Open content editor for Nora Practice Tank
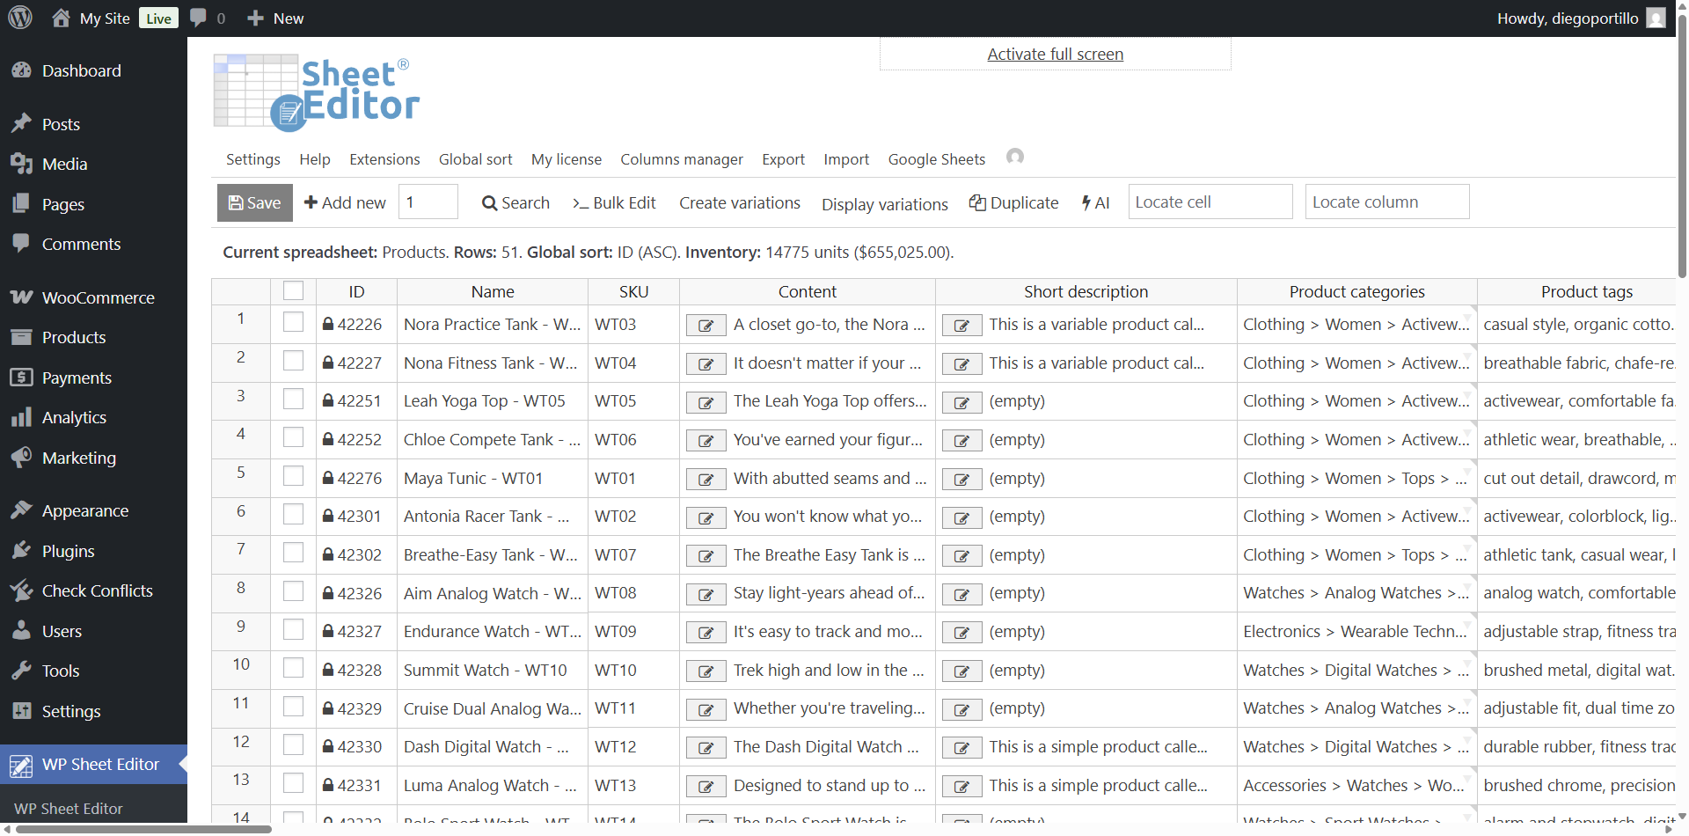The width and height of the screenshot is (1689, 836). [706, 326]
